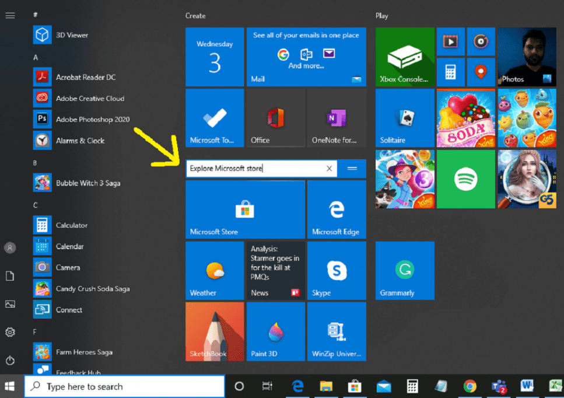Clear the group name with X button
Image resolution: width=564 pixels, height=398 pixels.
click(x=329, y=169)
